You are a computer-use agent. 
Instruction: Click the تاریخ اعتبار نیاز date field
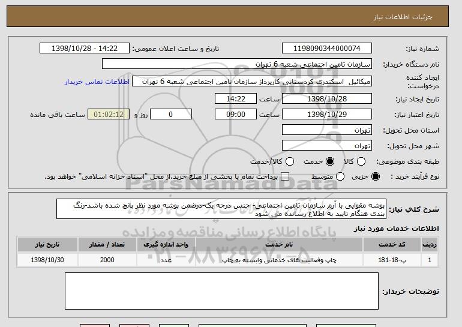327,115
